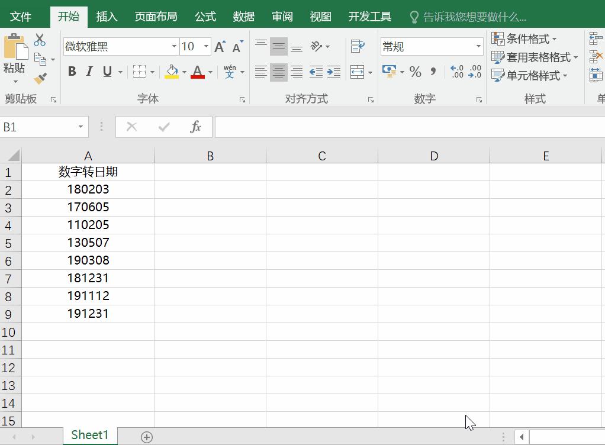This screenshot has width=605, height=445.
Task: Toggle underline formatting
Action: pyautogui.click(x=107, y=72)
